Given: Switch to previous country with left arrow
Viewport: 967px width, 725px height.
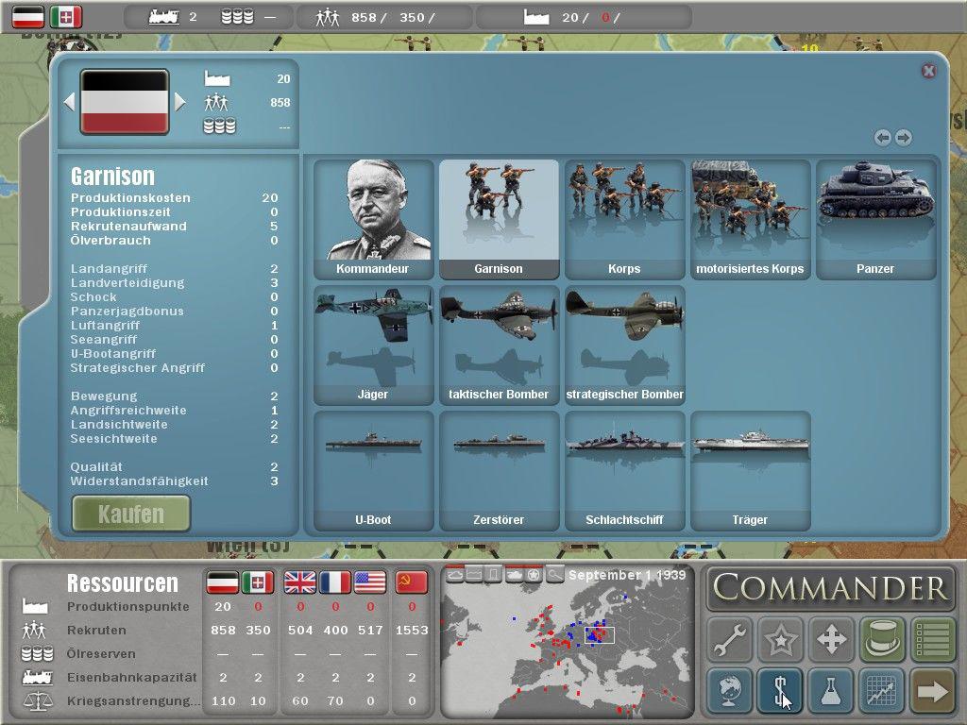Looking at the screenshot, I should (x=69, y=102).
